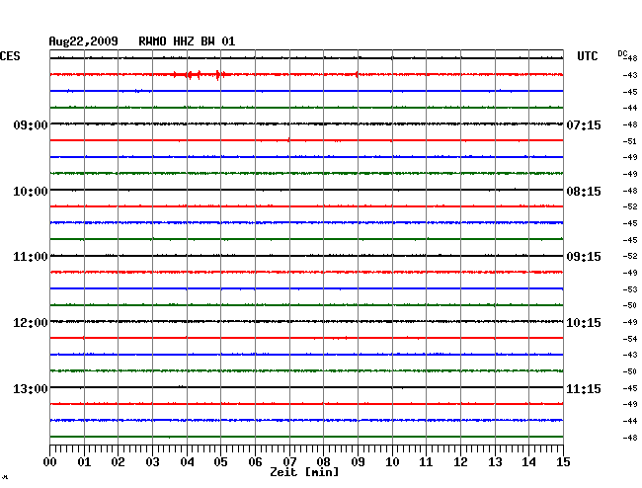Select minute tick label 01

[84, 461]
